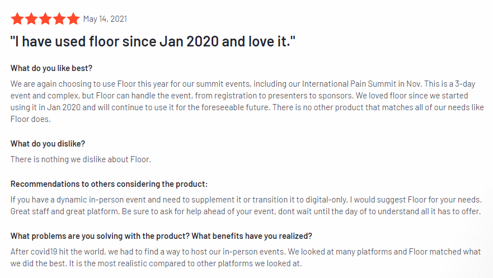Click the "What problems are you solving" heading
Viewport: 493px width, 278px height.
(x=161, y=235)
